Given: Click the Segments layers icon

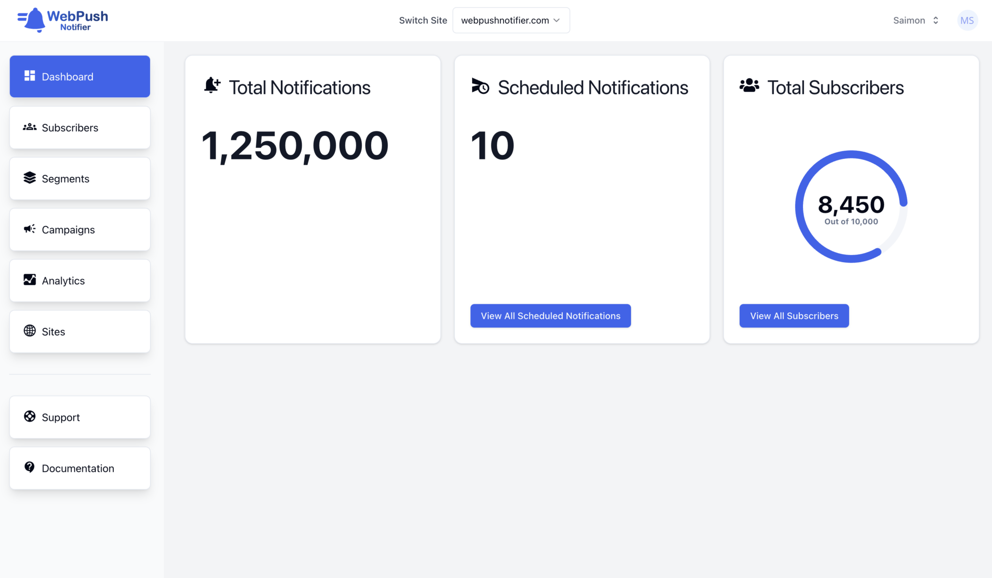Looking at the screenshot, I should [x=30, y=178].
